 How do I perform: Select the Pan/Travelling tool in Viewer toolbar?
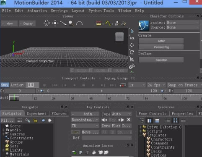click(55, 23)
